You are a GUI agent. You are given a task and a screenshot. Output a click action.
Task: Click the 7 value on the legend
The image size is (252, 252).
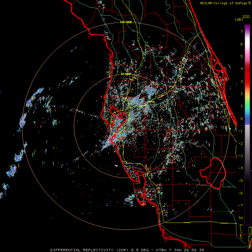tap(242, 31)
